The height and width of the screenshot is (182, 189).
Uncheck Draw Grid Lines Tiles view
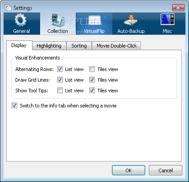[x=92, y=80]
